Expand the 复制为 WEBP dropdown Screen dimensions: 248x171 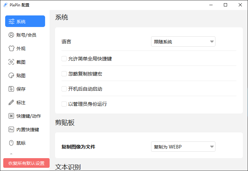click(x=183, y=147)
